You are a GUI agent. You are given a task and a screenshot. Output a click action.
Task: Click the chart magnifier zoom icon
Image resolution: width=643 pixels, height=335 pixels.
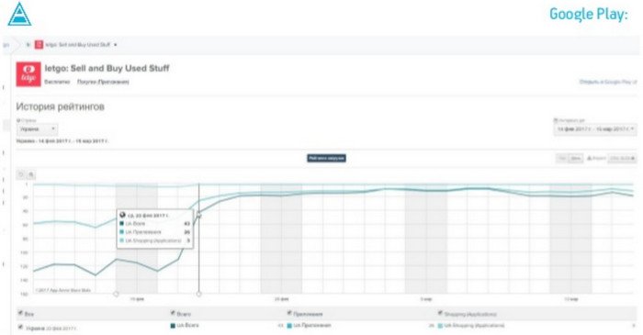point(31,175)
